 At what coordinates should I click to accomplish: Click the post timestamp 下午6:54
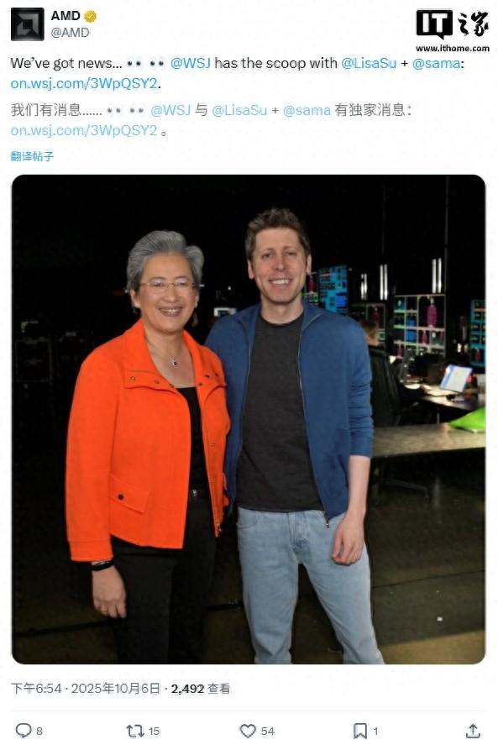(x=37, y=689)
